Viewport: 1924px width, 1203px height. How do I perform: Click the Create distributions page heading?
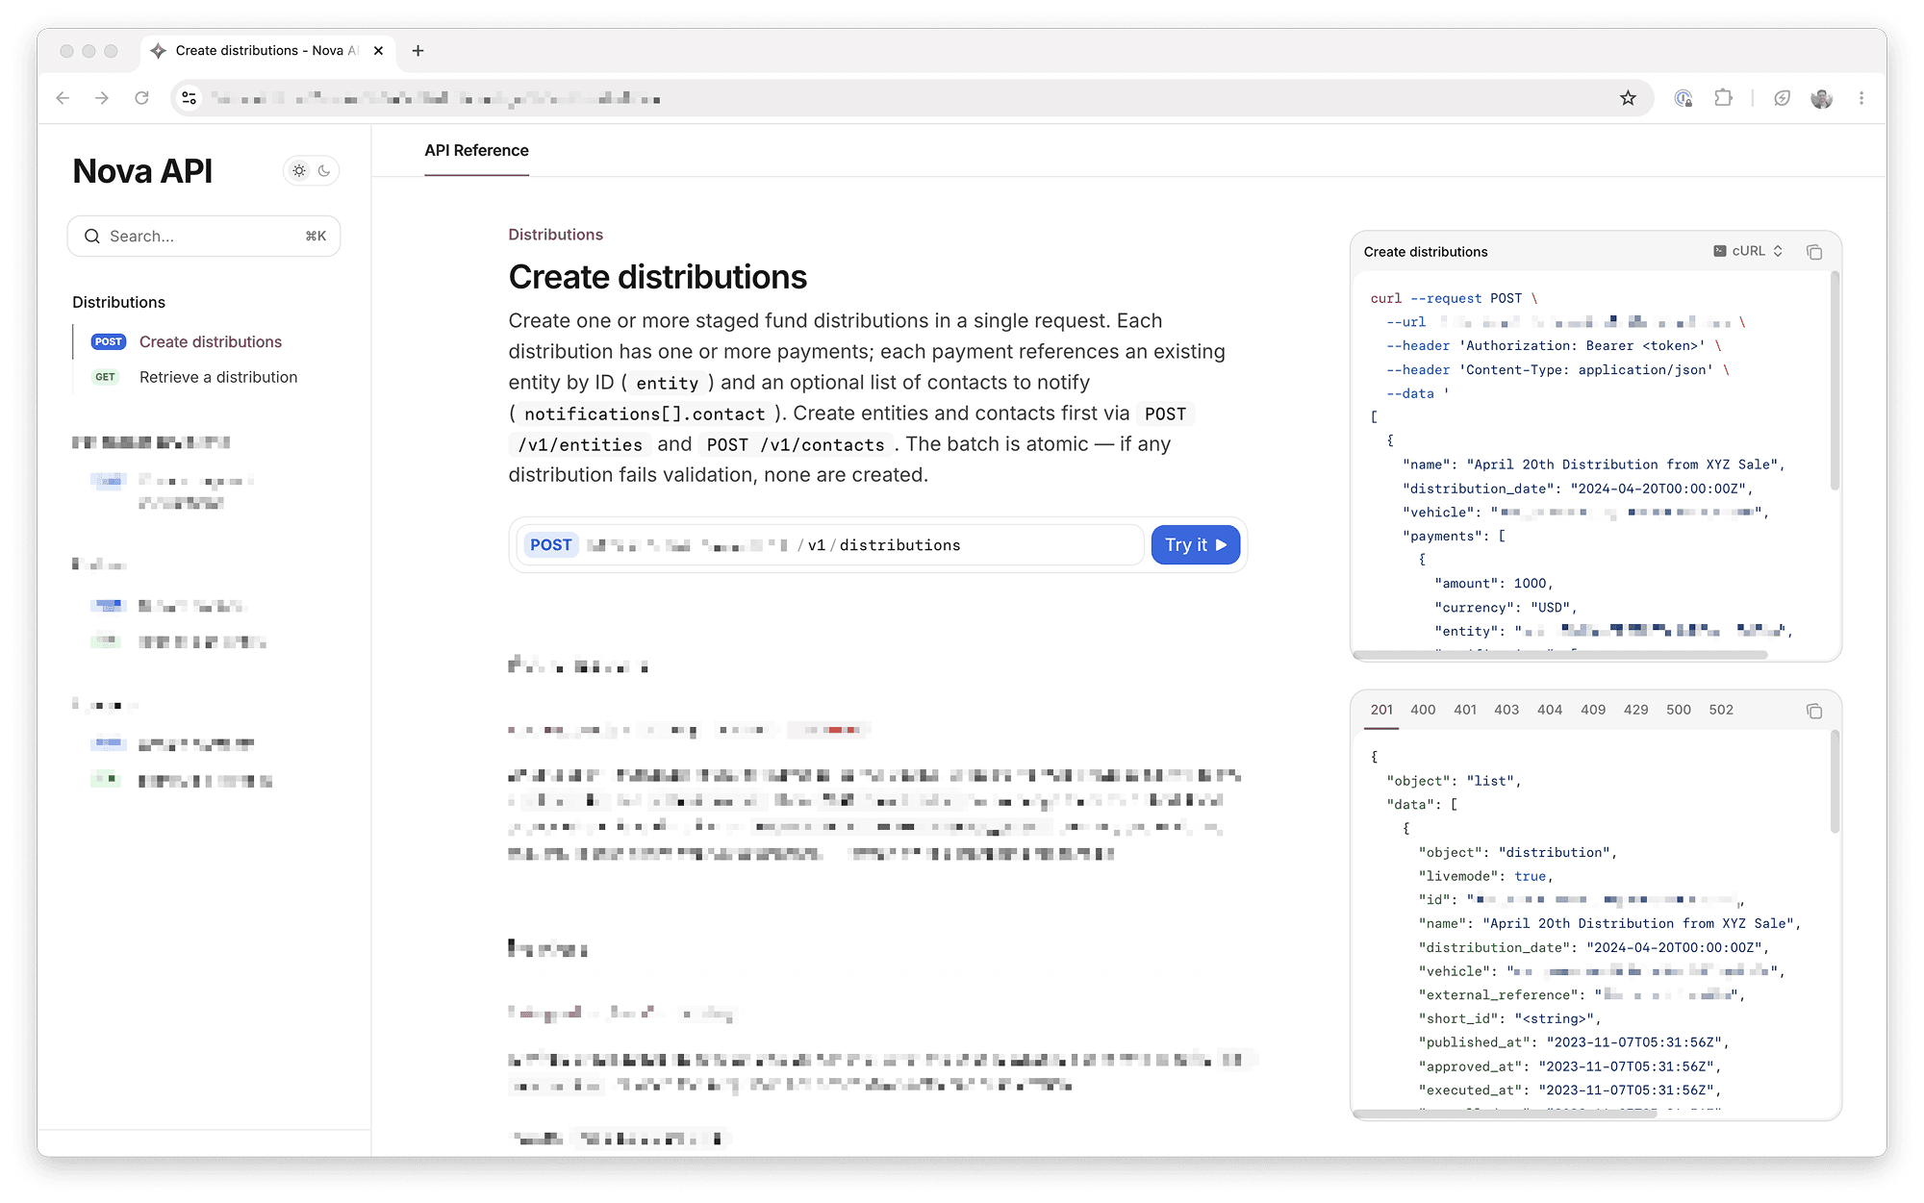pyautogui.click(x=657, y=277)
